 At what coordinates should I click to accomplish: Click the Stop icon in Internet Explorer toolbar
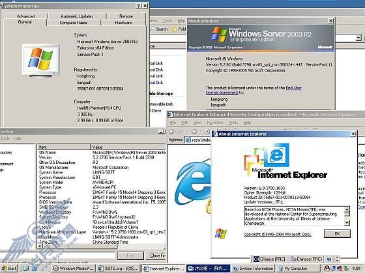207,131
